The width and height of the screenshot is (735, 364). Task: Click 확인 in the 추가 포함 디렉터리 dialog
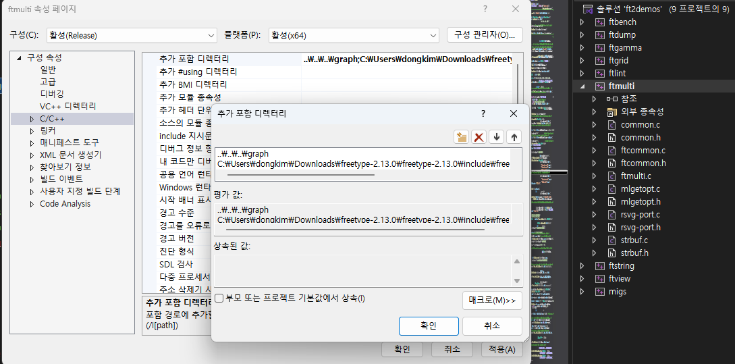coord(429,326)
